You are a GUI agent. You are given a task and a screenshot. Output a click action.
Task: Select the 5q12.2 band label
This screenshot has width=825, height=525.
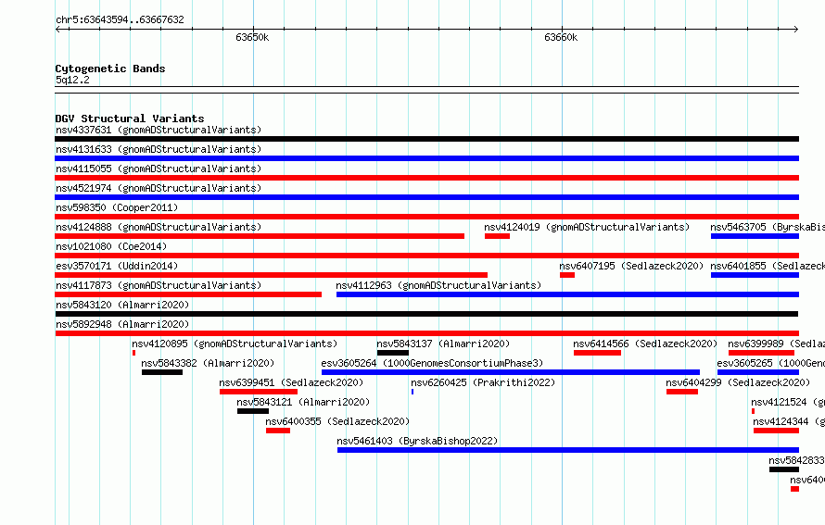coord(72,80)
